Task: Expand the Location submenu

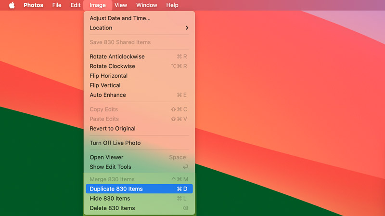Action: pyautogui.click(x=139, y=28)
